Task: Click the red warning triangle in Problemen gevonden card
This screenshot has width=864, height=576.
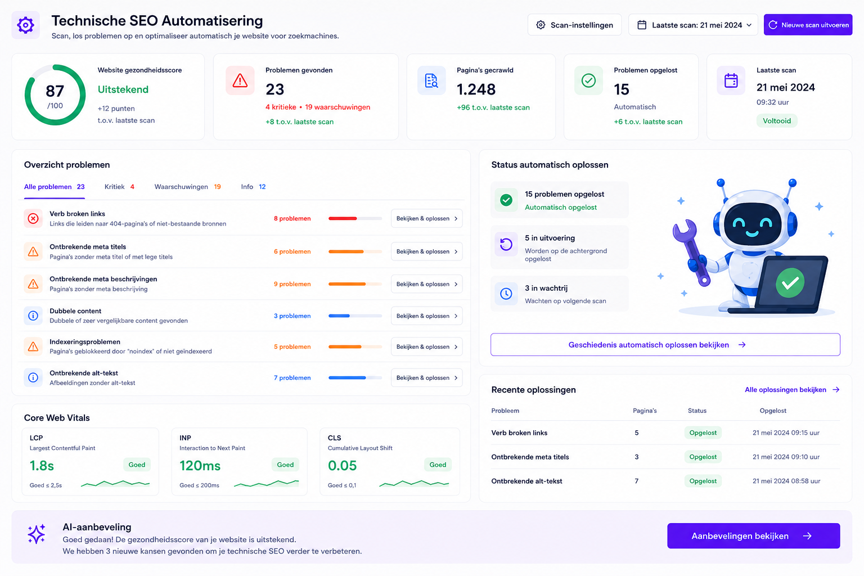Action: [x=240, y=81]
